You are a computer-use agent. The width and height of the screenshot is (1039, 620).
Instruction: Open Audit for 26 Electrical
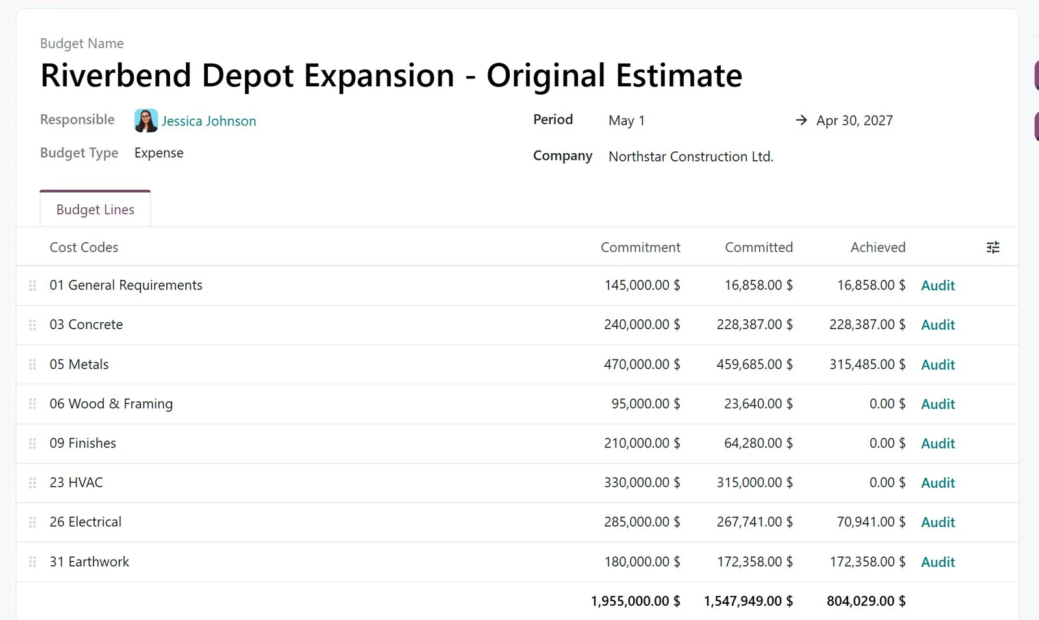(x=938, y=522)
